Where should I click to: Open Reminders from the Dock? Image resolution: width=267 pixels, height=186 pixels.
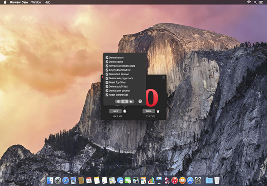105,181
